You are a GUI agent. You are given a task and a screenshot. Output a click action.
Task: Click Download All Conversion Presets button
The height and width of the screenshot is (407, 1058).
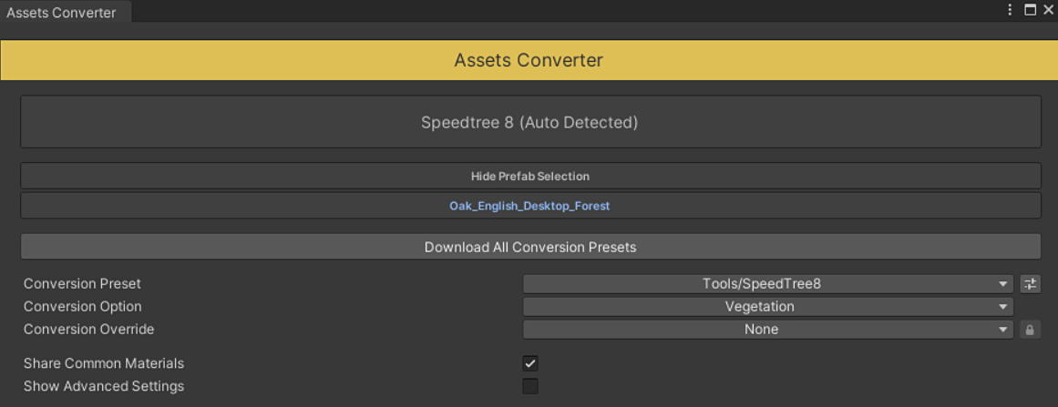click(530, 247)
